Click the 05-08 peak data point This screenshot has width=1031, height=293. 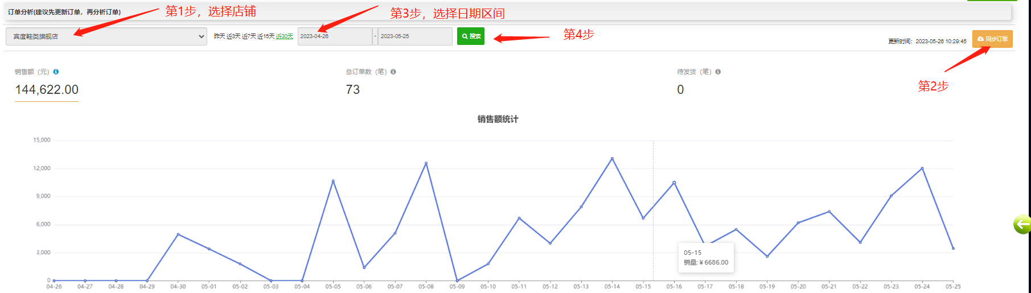426,163
